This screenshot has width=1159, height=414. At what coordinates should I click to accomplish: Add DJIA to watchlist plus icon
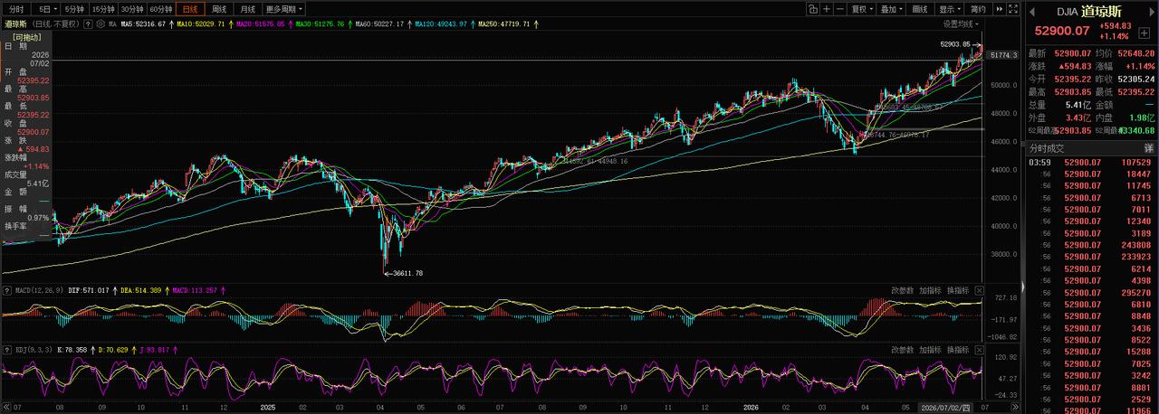point(1145,33)
